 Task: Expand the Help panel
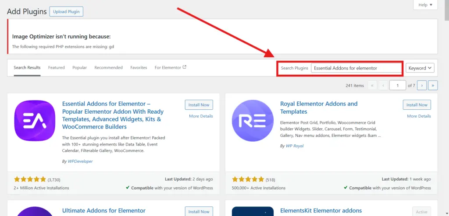tap(425, 5)
